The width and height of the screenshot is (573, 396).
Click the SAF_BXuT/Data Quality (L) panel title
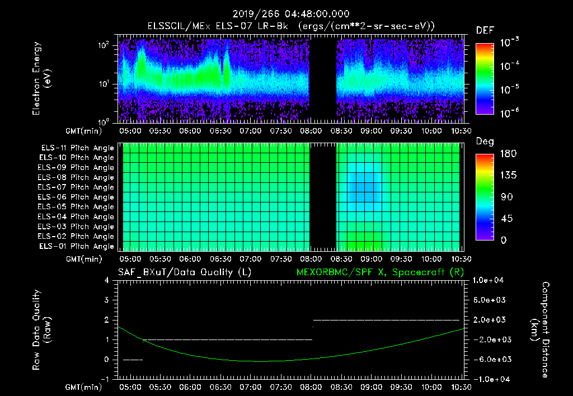click(185, 272)
